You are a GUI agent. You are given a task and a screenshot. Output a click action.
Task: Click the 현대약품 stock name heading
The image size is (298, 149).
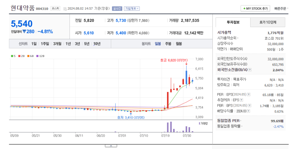[23, 8]
